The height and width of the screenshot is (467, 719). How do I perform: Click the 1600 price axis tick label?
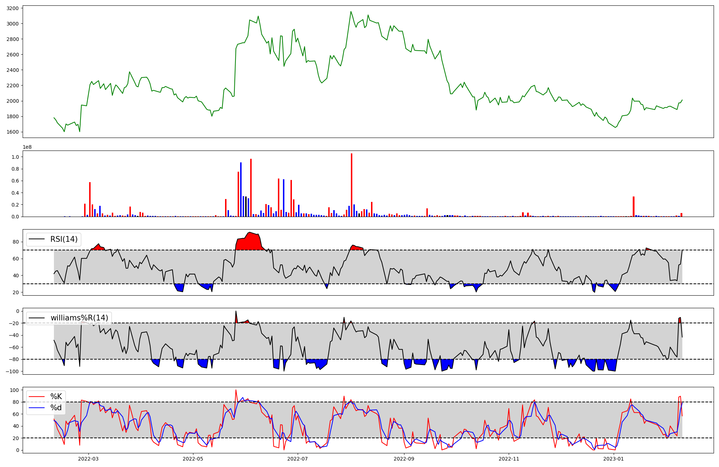[x=13, y=132]
